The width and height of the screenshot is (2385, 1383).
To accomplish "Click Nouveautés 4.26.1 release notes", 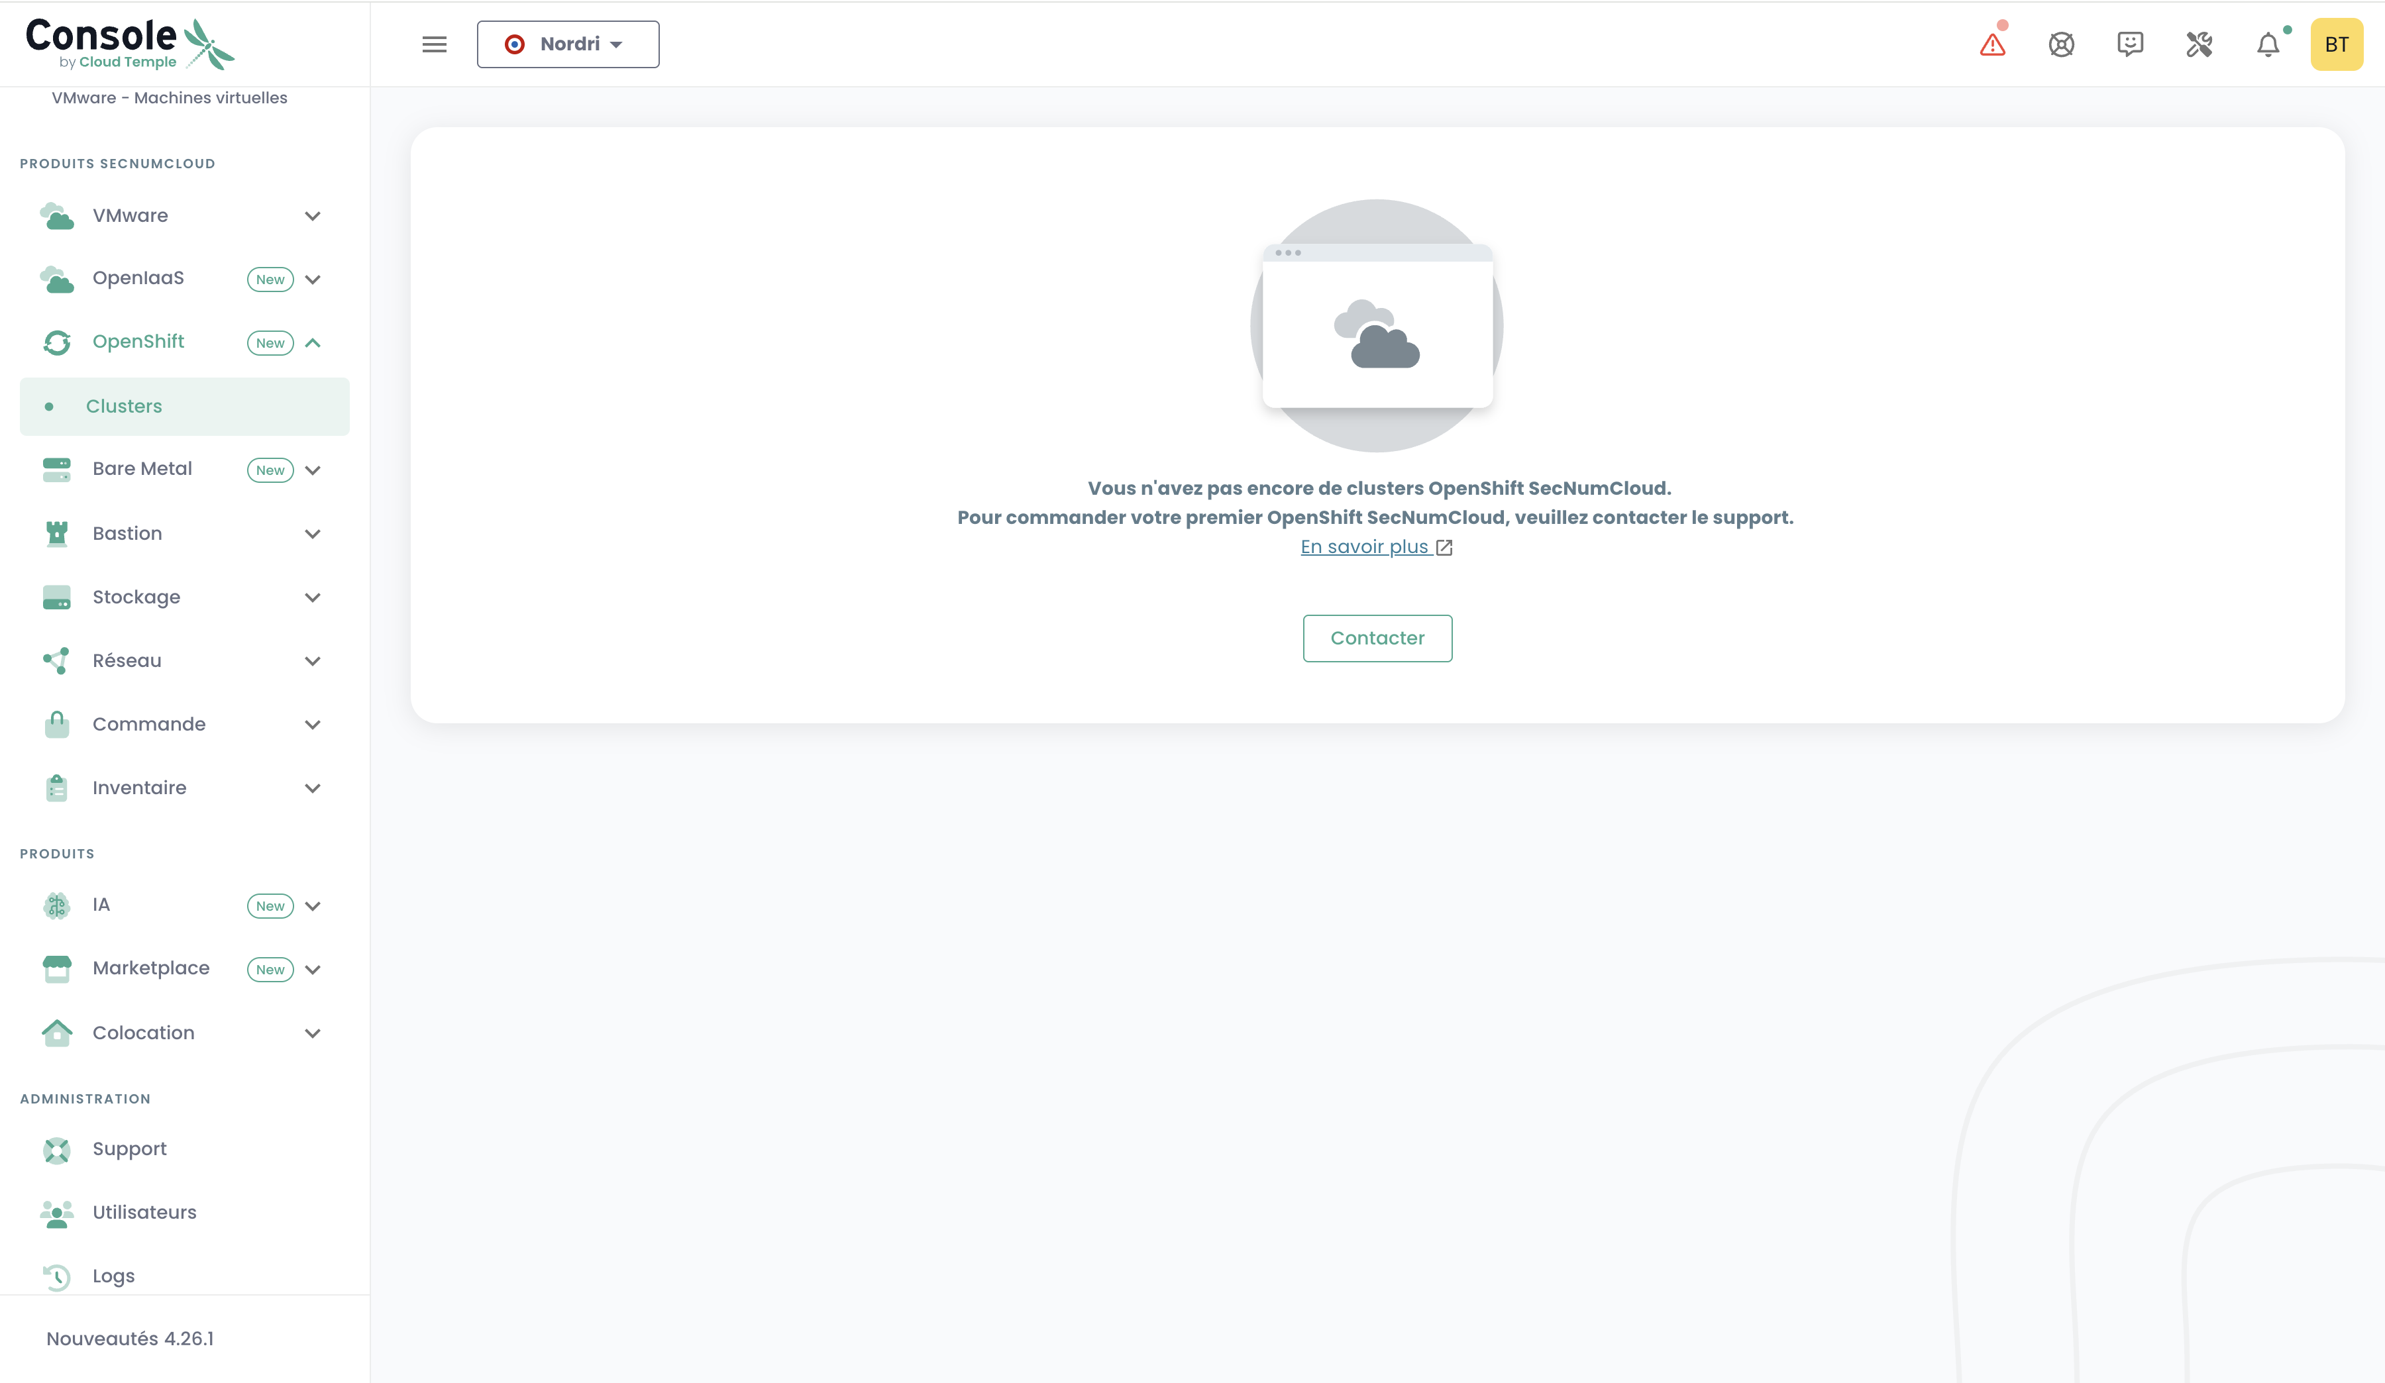I will [x=130, y=1339].
